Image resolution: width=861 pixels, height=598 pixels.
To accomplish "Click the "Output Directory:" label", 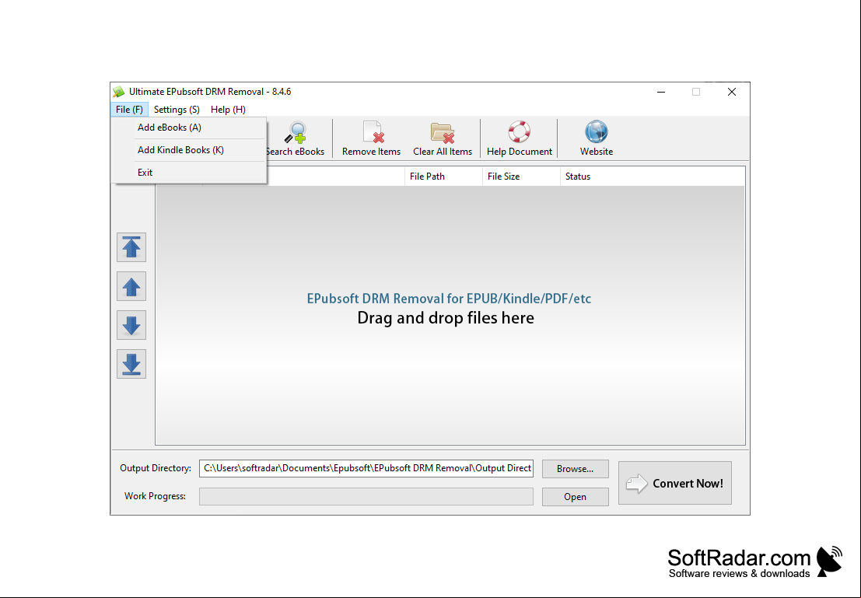I will click(156, 468).
